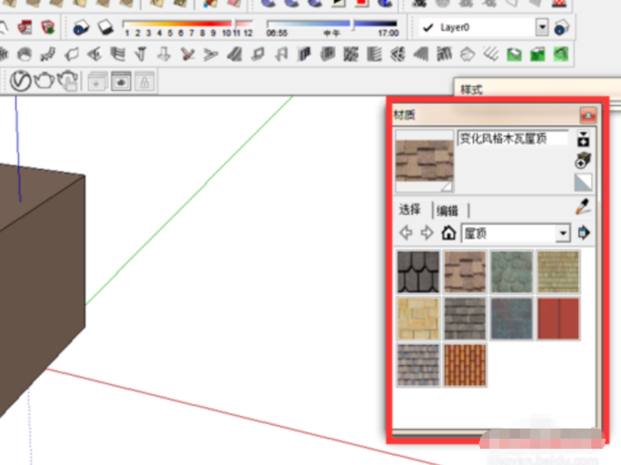Click the red box icon with green arrow
This screenshot has height=465, width=621.
coord(48,27)
